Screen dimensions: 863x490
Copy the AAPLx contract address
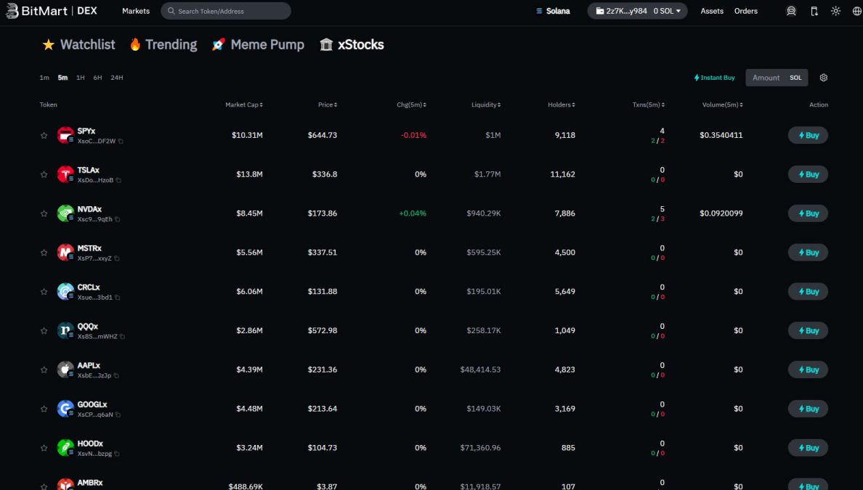click(116, 375)
